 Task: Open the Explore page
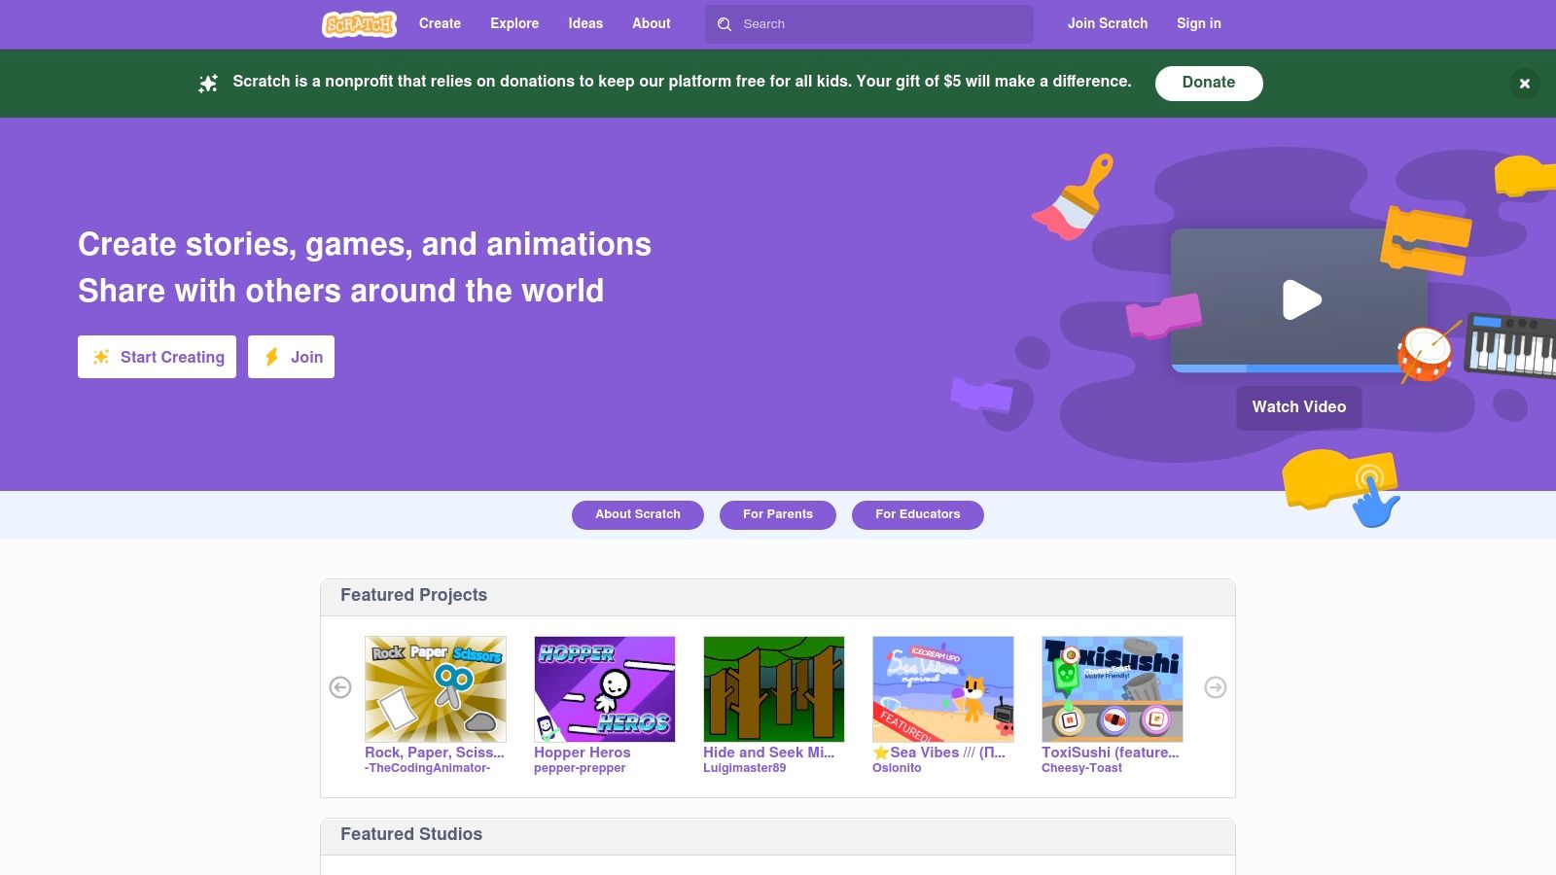(514, 23)
